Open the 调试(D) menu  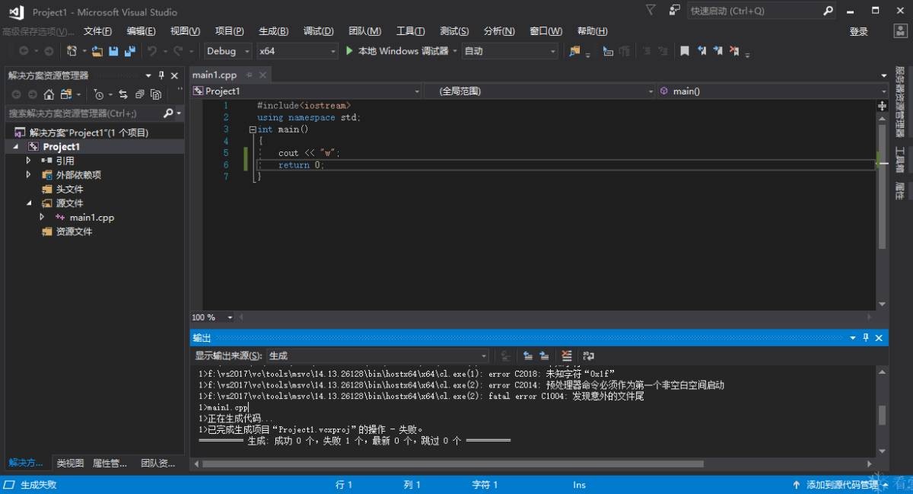pyautogui.click(x=318, y=31)
